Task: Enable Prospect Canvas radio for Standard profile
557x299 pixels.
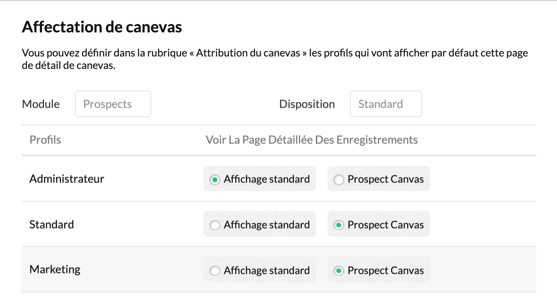Action: tap(339, 225)
